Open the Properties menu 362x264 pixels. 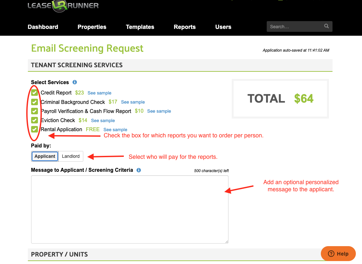point(92,27)
